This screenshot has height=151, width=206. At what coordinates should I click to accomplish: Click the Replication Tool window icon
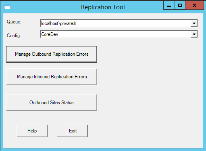tap(7, 7)
